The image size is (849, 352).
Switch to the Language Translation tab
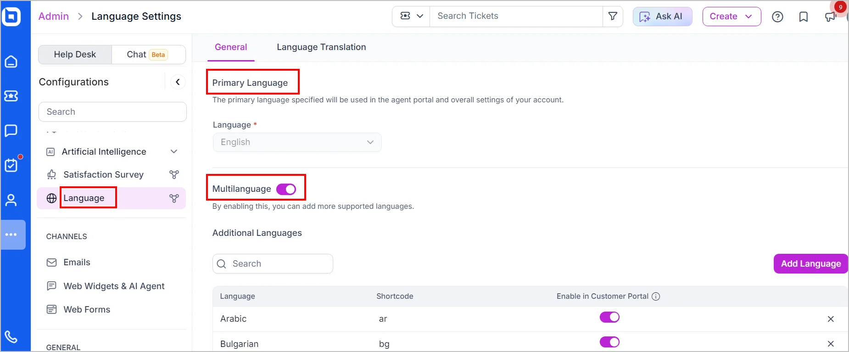pos(321,47)
